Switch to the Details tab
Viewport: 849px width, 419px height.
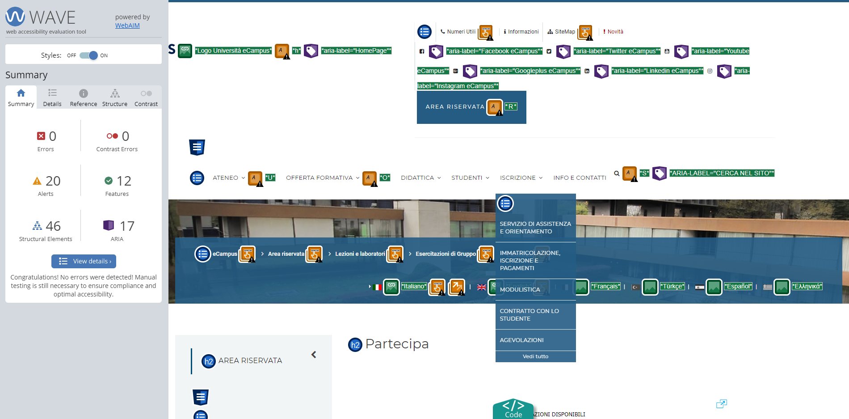52,97
